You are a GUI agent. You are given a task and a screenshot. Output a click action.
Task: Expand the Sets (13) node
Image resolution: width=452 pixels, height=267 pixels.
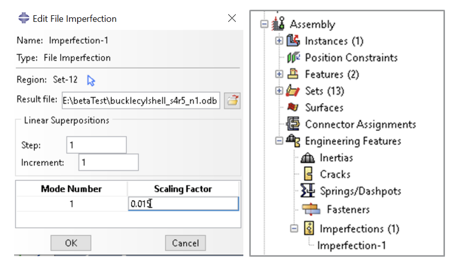279,91
